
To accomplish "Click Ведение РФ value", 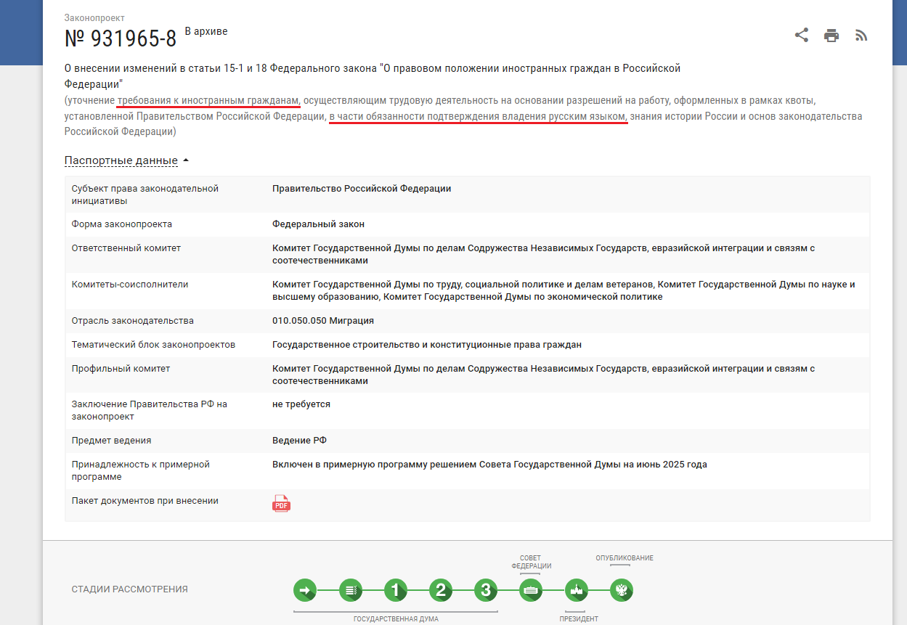I will [x=300, y=441].
